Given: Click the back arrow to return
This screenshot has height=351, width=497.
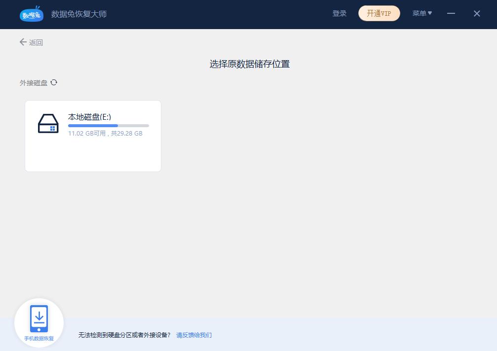Looking at the screenshot, I should coord(23,42).
